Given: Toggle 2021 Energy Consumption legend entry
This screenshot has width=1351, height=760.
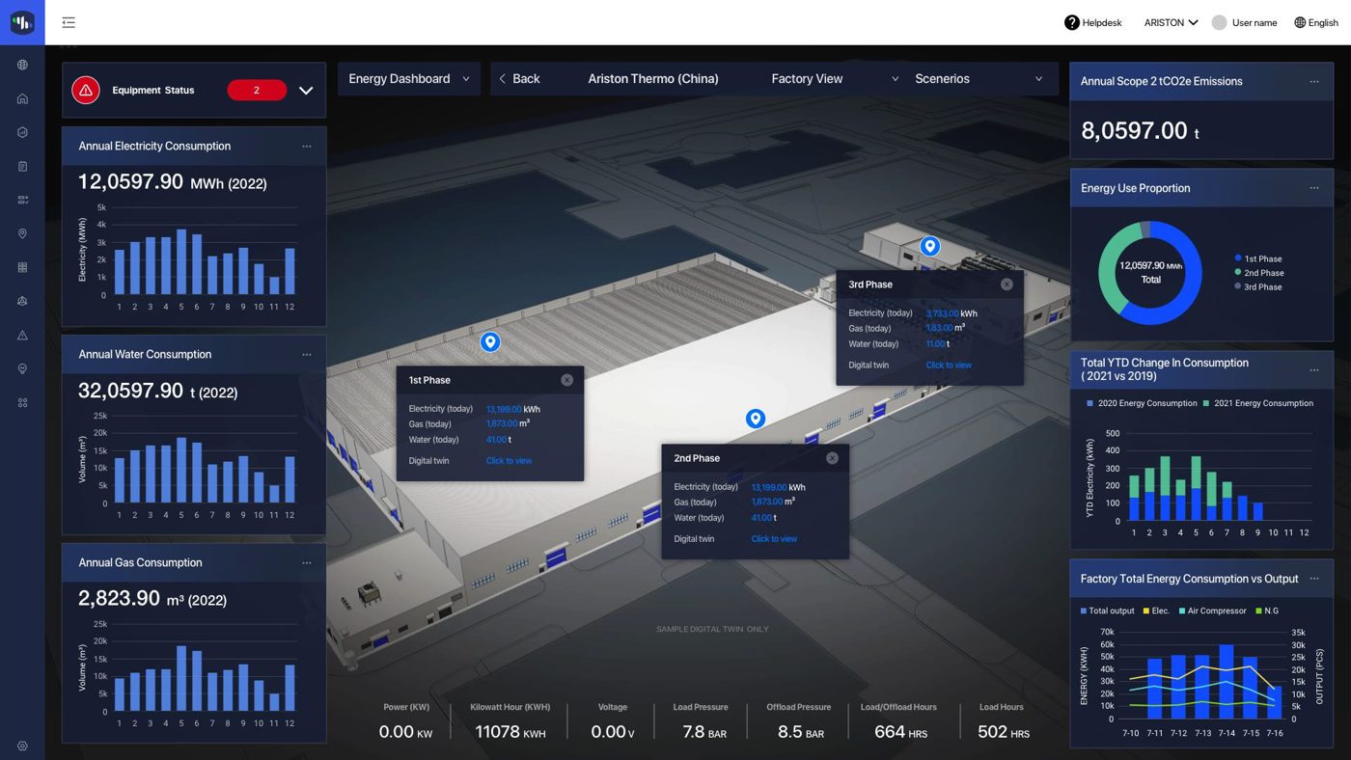Looking at the screenshot, I should pos(1257,403).
